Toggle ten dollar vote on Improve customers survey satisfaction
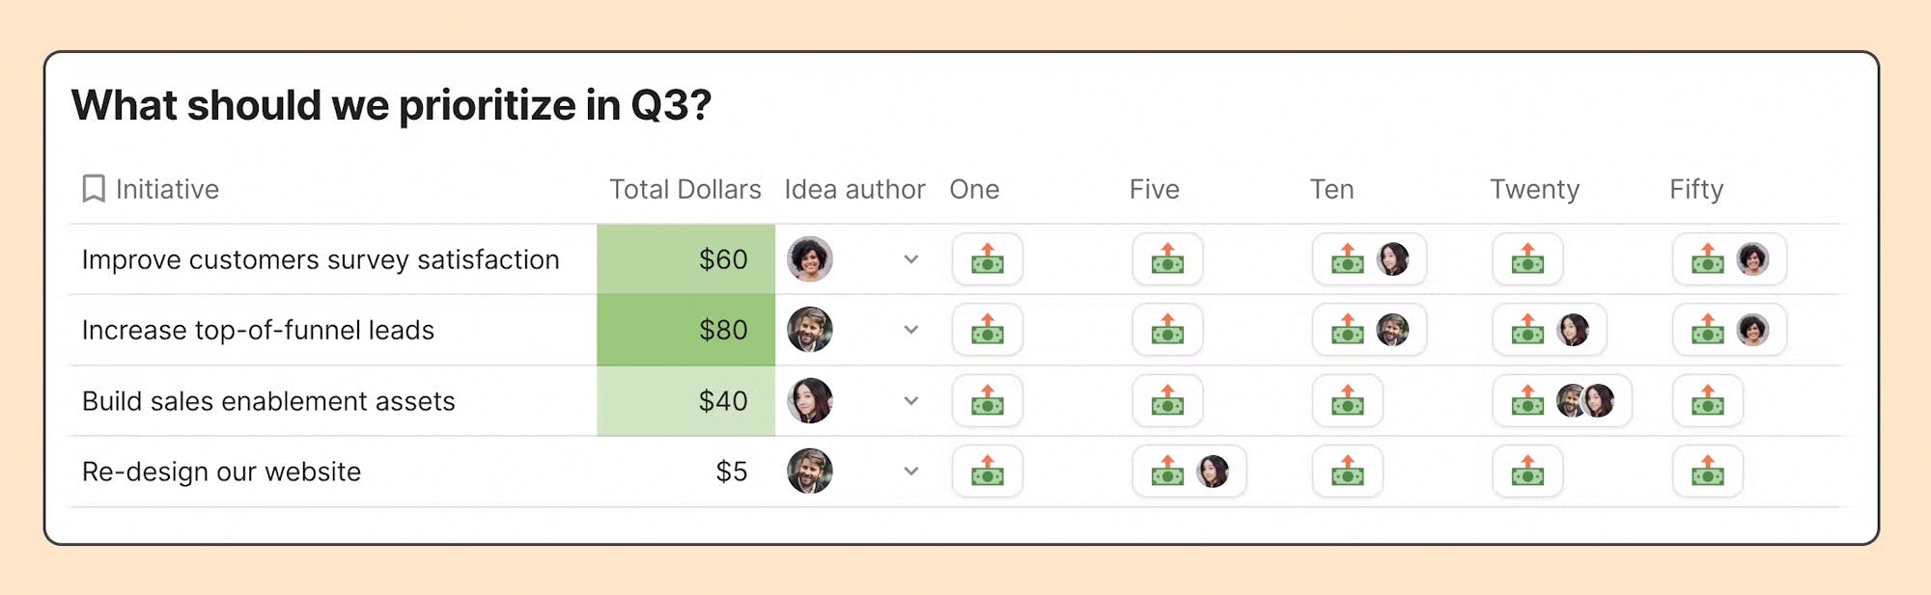1931x595 pixels. point(1369,259)
